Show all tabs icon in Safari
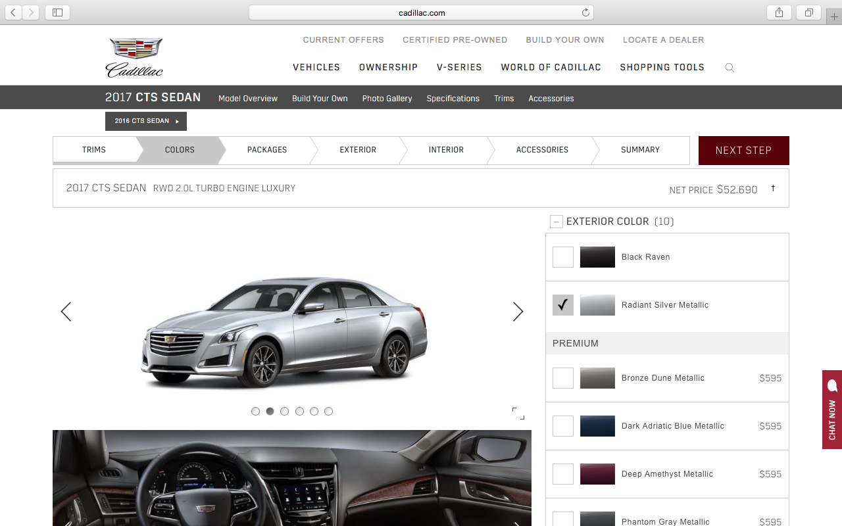The height and width of the screenshot is (526, 842). coord(808,12)
